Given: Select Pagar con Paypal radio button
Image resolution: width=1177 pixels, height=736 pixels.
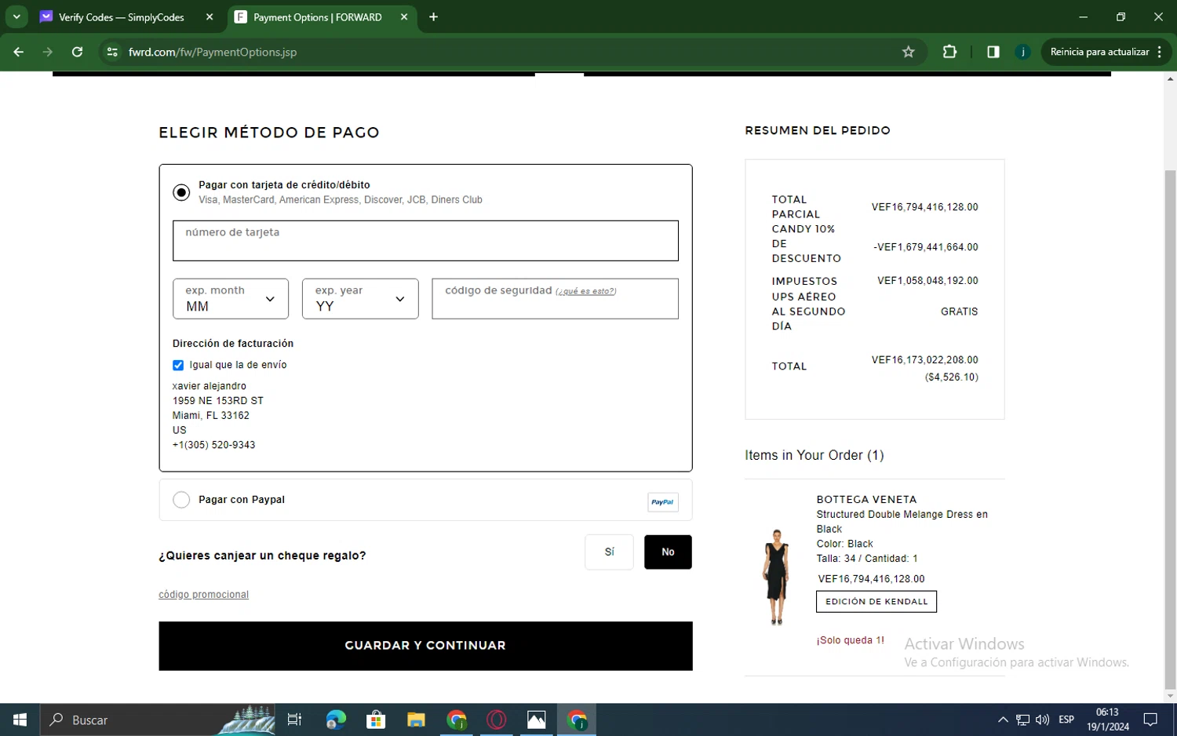Looking at the screenshot, I should 181,500.
